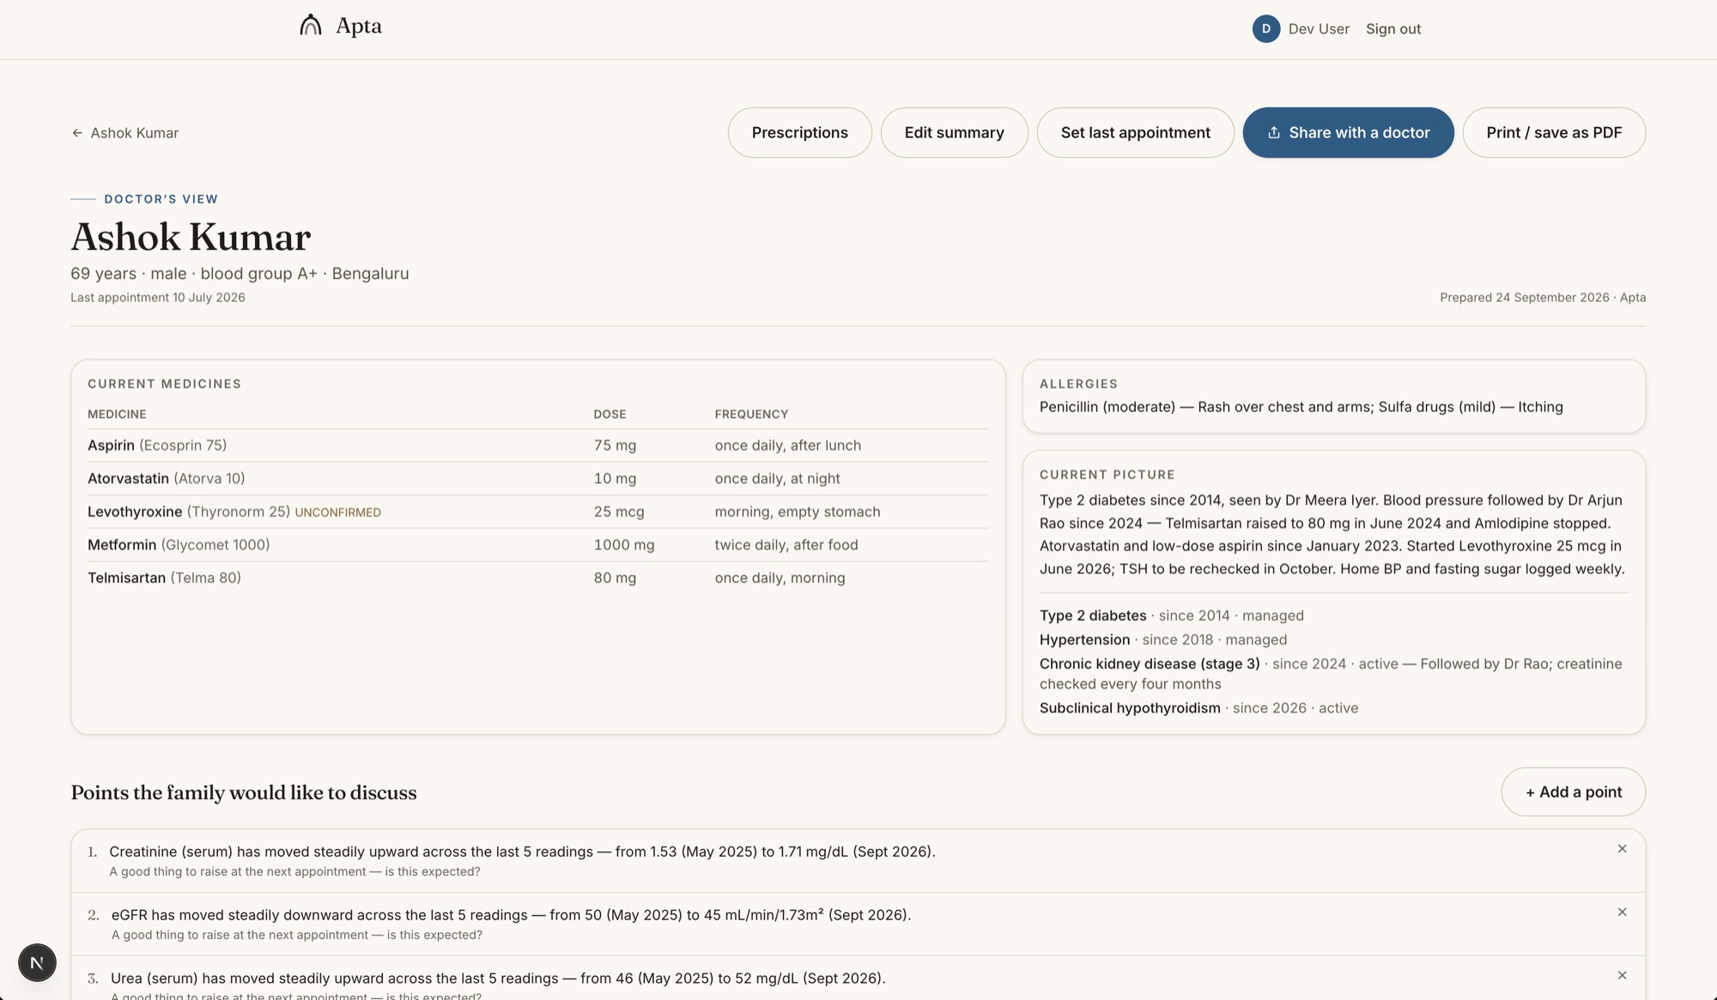
Task: Click Print / save as PDF
Action: coord(1554,132)
